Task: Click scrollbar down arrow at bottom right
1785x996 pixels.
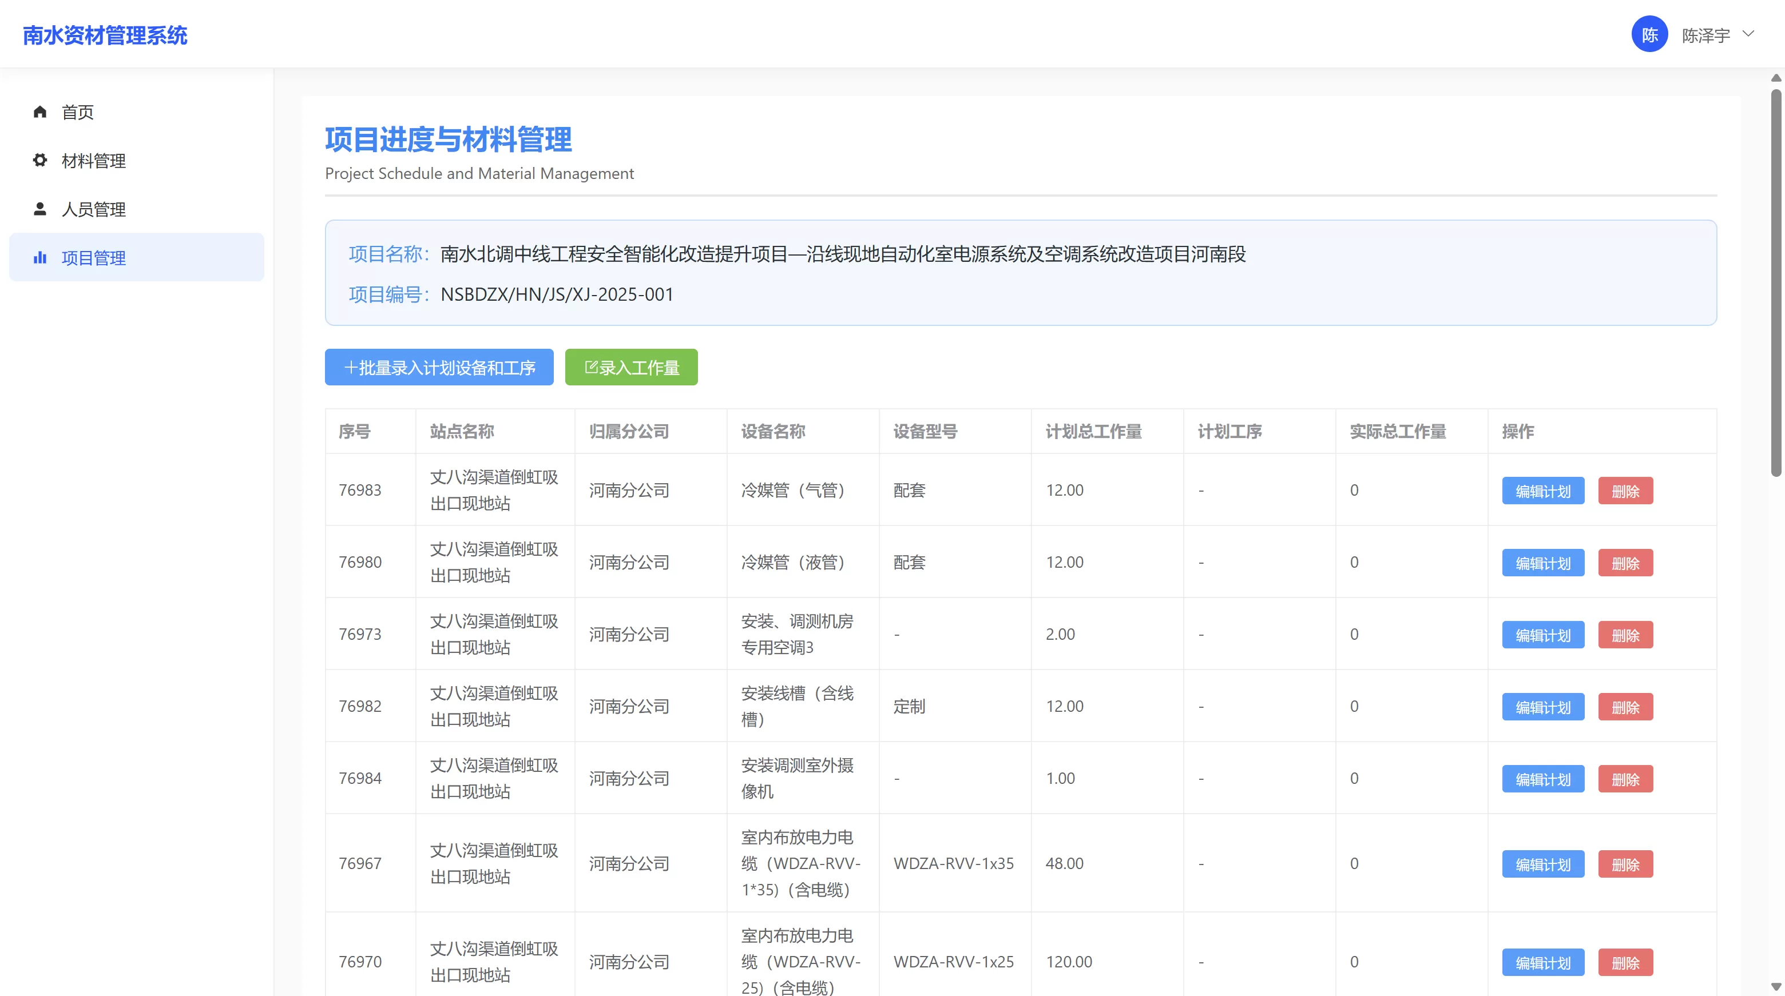Action: [1775, 987]
